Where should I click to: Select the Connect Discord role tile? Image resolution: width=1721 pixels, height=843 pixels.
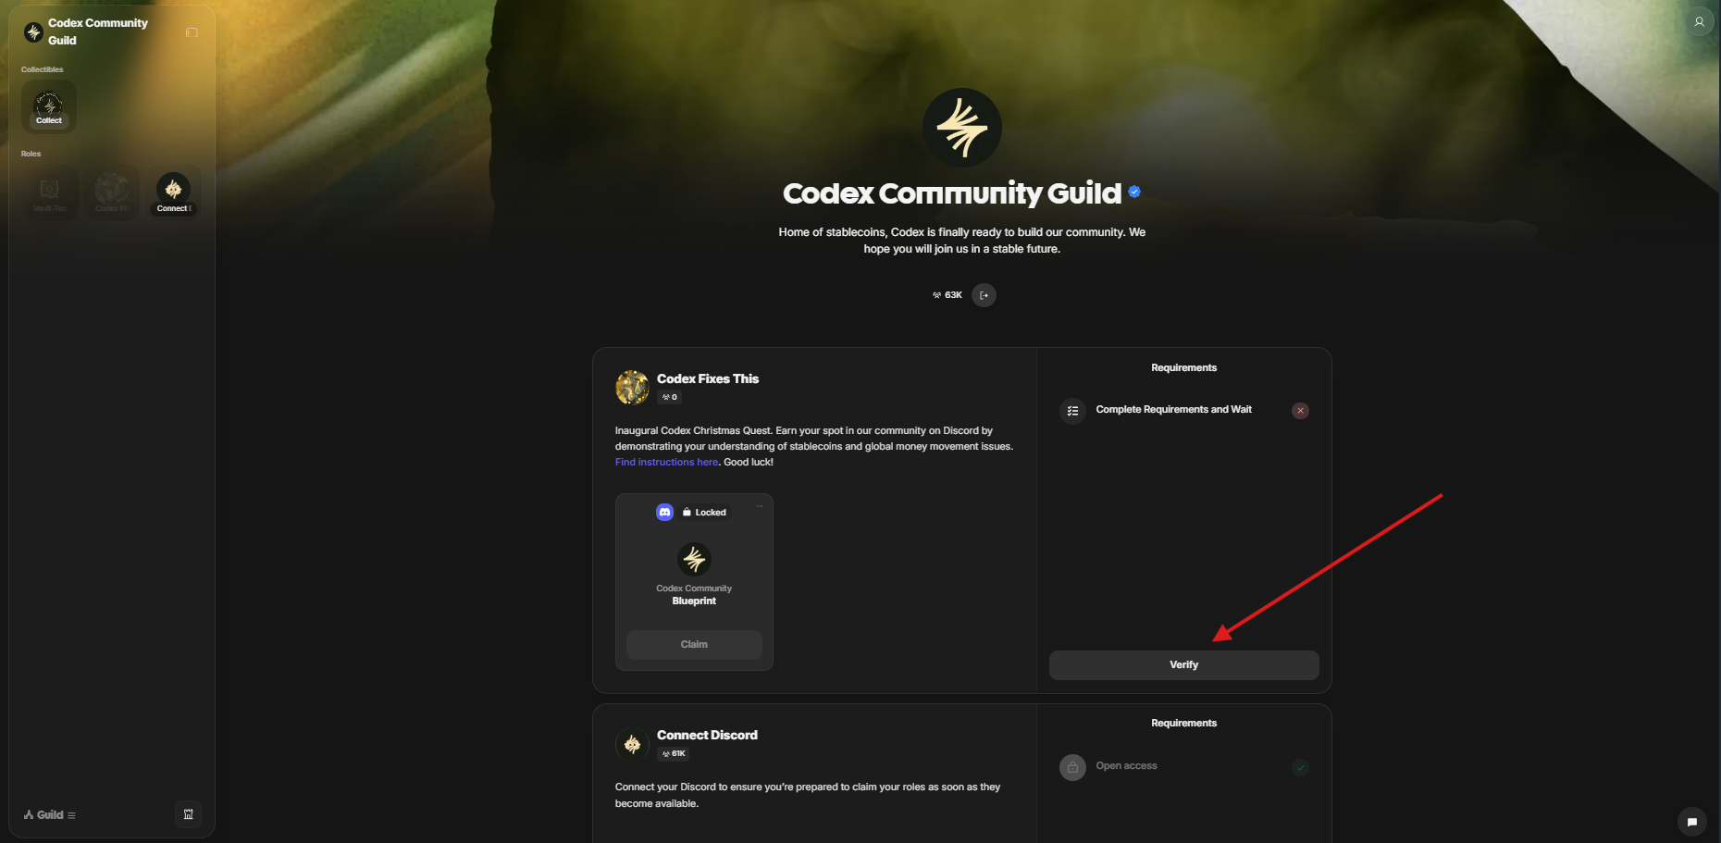click(173, 192)
